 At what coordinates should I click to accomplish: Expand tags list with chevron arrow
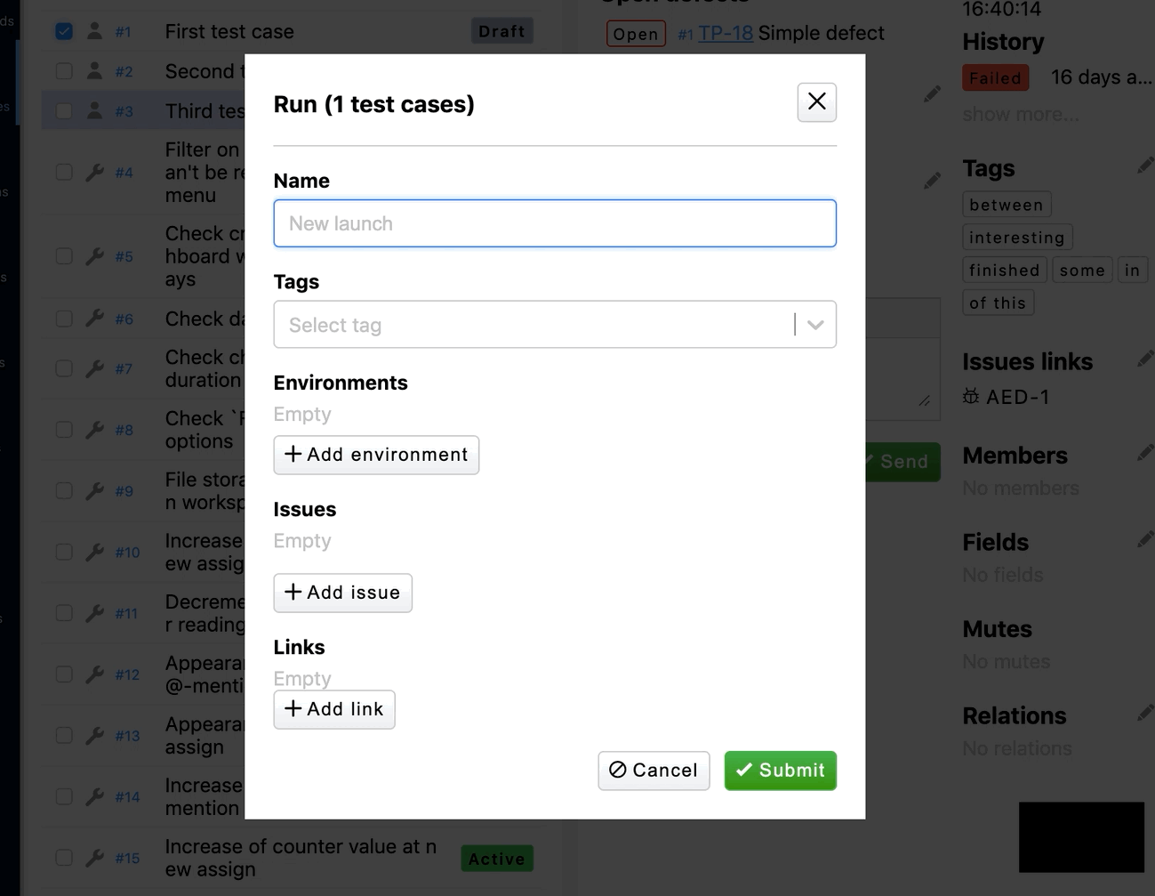click(815, 325)
